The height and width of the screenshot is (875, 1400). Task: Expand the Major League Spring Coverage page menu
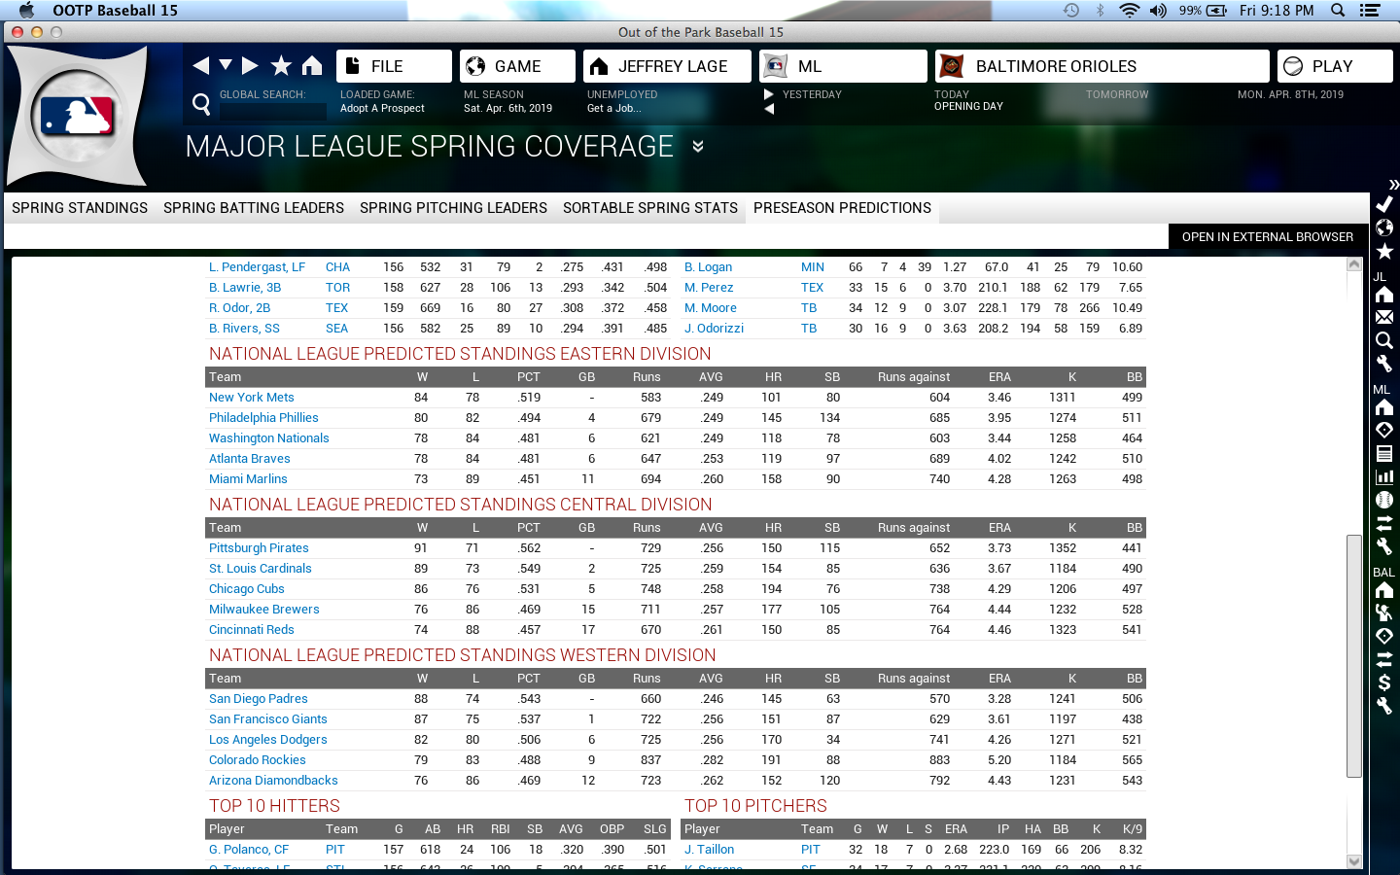[x=698, y=147]
